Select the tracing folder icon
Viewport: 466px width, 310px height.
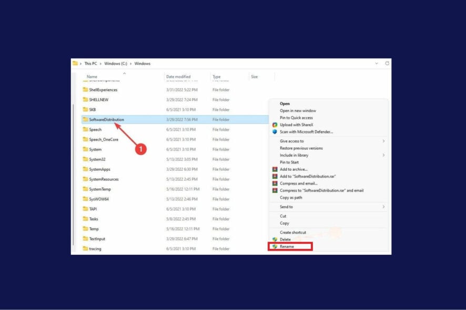click(x=86, y=249)
